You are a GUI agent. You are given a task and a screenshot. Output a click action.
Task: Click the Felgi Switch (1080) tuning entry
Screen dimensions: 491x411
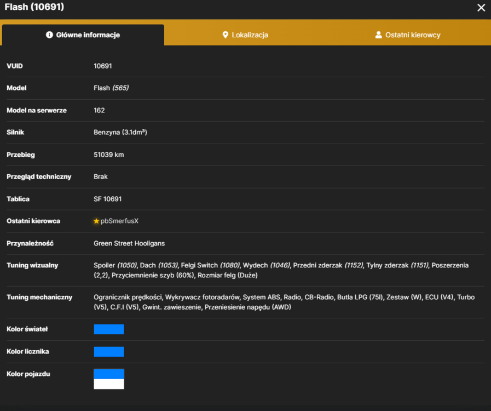point(210,265)
